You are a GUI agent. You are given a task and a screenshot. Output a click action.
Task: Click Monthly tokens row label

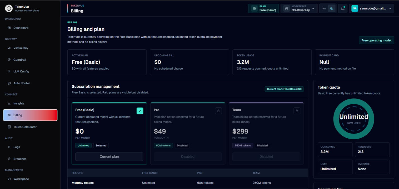pos(83,183)
